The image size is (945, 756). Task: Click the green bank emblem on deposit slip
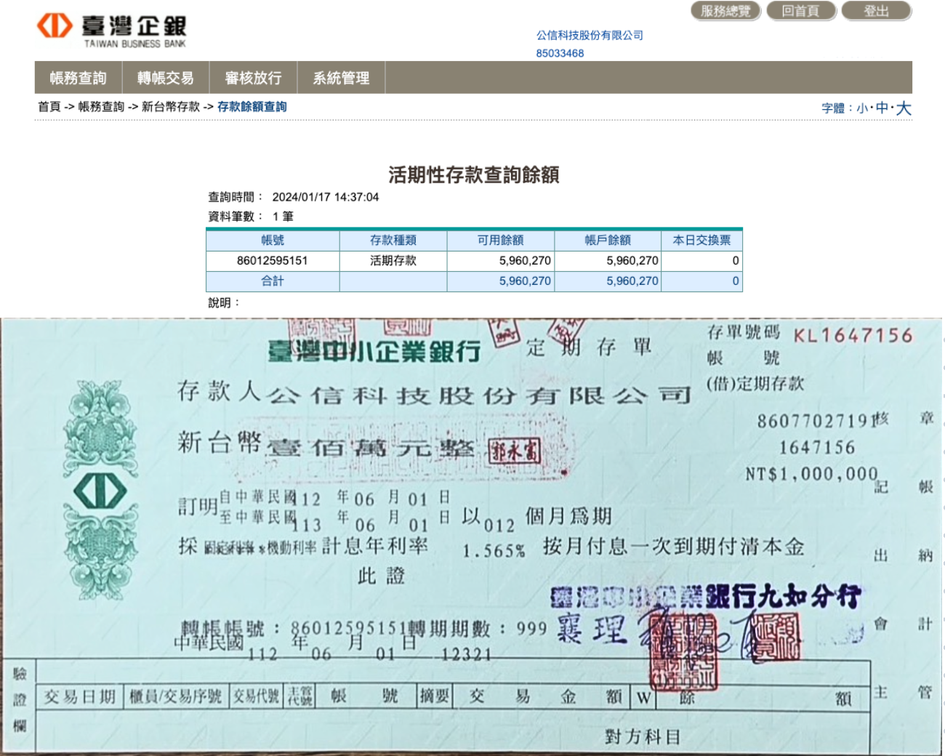[x=100, y=490]
